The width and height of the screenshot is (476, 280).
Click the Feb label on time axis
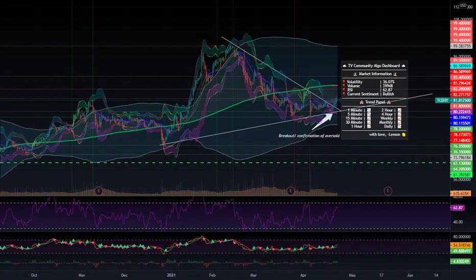click(x=212, y=275)
